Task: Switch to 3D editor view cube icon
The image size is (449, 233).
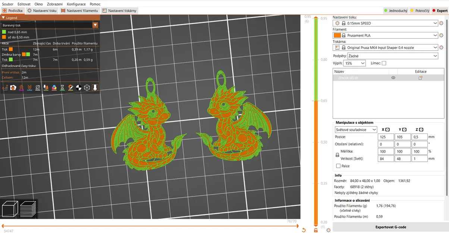Action: pyautogui.click(x=10, y=209)
